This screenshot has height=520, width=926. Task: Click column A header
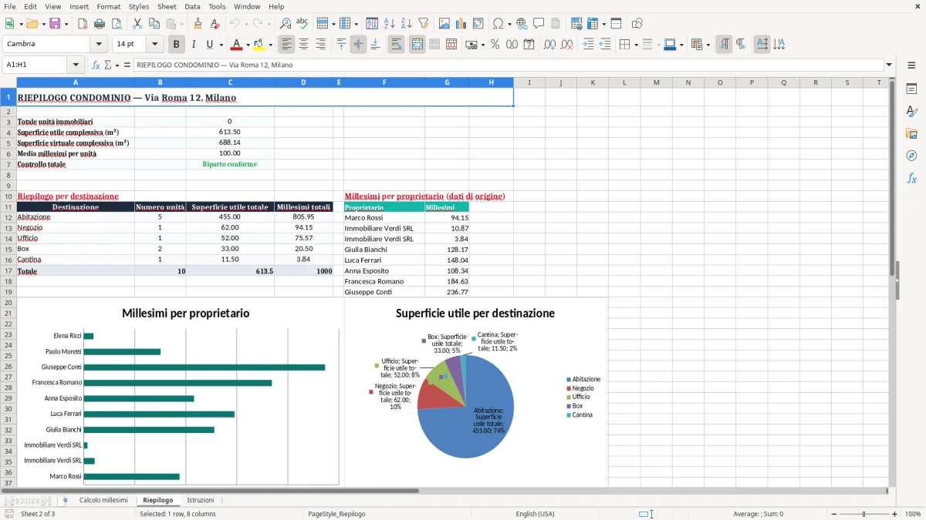76,82
